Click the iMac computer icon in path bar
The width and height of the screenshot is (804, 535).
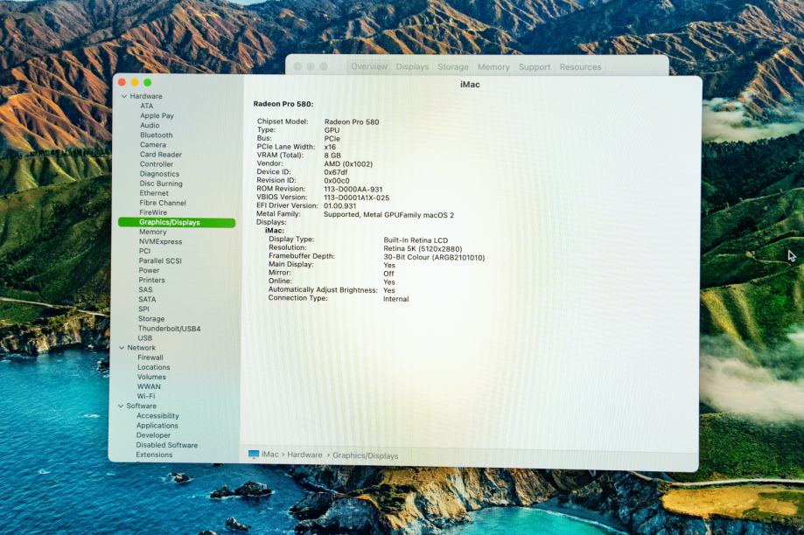pos(254,455)
